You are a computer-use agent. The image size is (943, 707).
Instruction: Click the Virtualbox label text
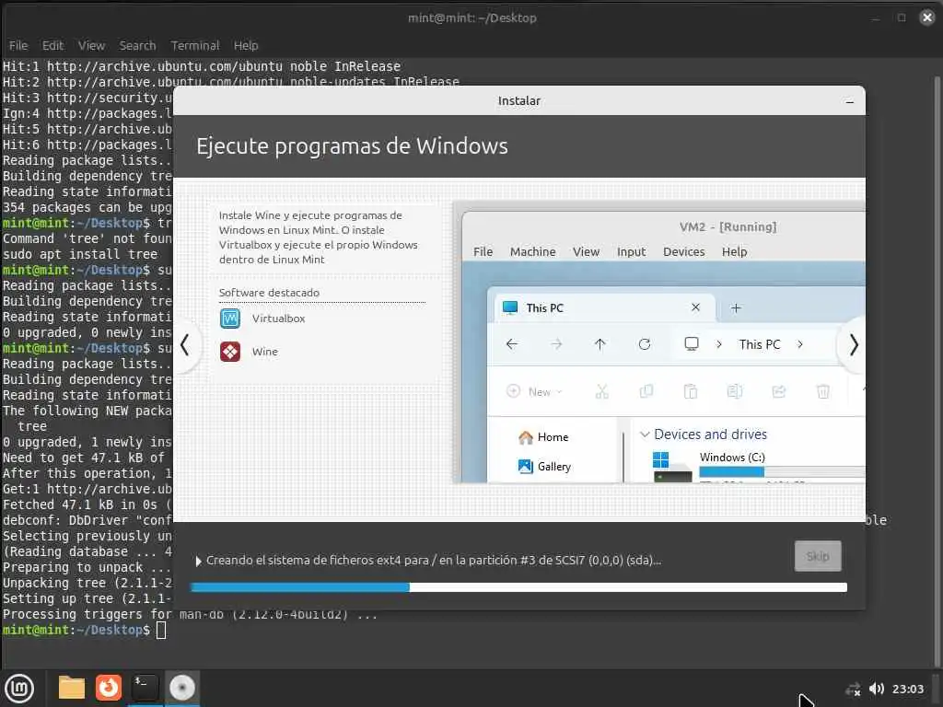coord(278,319)
